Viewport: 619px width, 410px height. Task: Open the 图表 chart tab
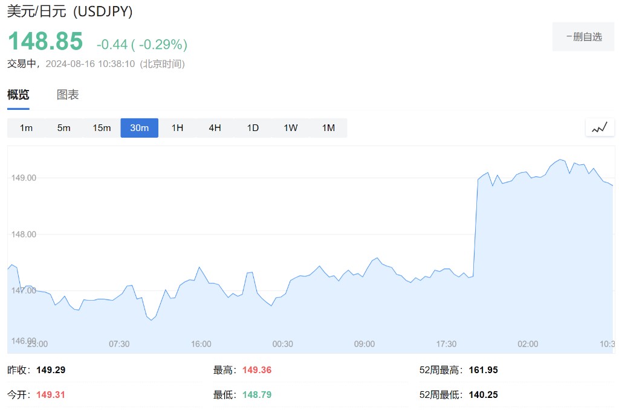click(x=68, y=95)
